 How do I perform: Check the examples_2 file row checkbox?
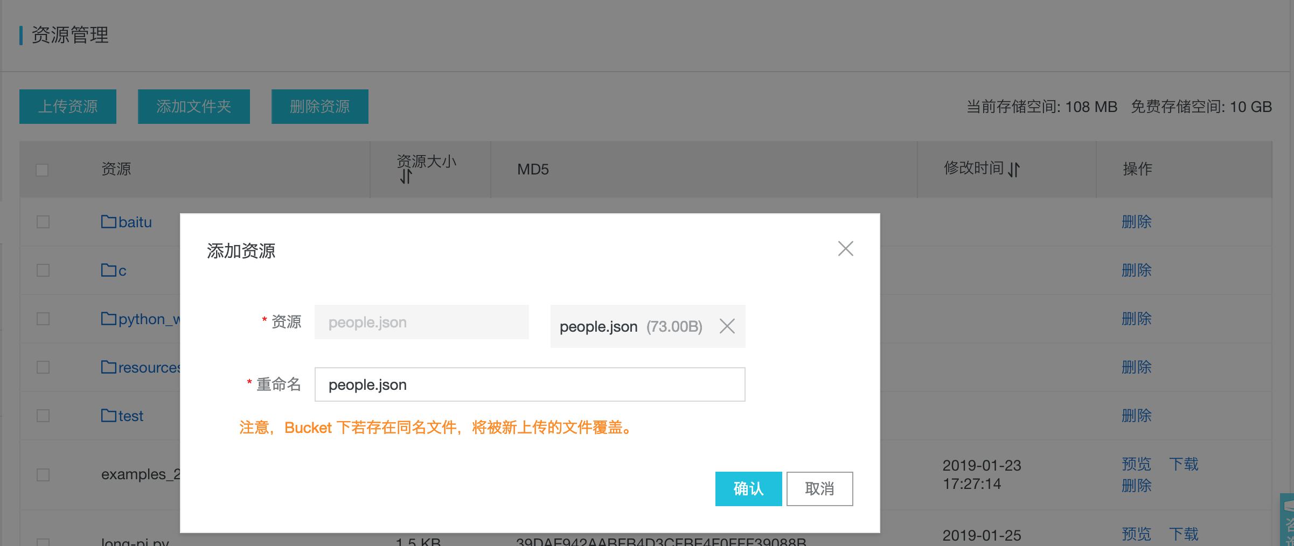tap(43, 475)
